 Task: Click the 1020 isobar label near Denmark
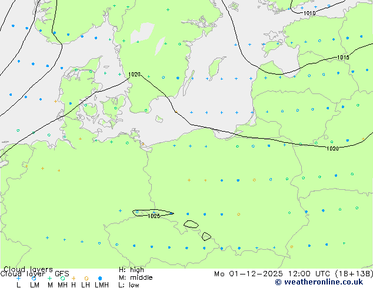(x=134, y=75)
